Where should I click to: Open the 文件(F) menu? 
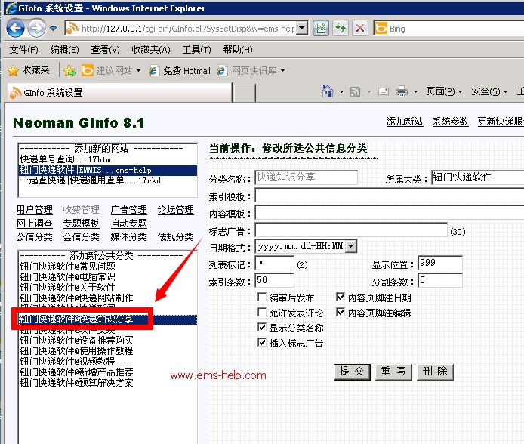(x=23, y=50)
